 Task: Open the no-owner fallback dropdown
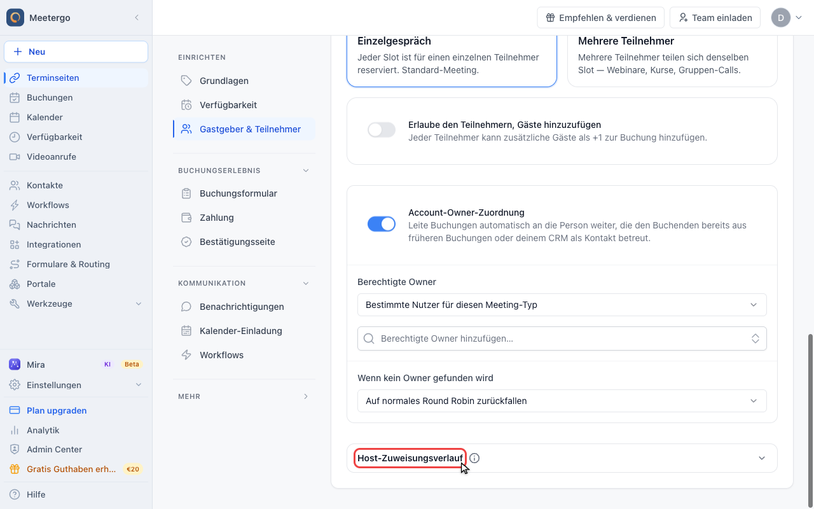tap(562, 401)
